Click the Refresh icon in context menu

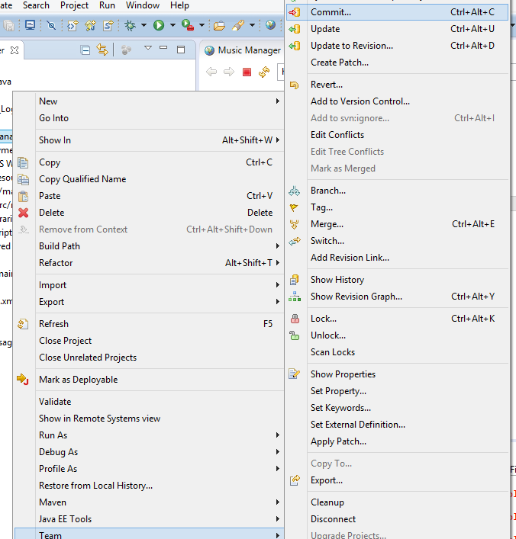(23, 324)
